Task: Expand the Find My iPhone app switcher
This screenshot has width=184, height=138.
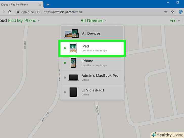Action: click(24, 20)
